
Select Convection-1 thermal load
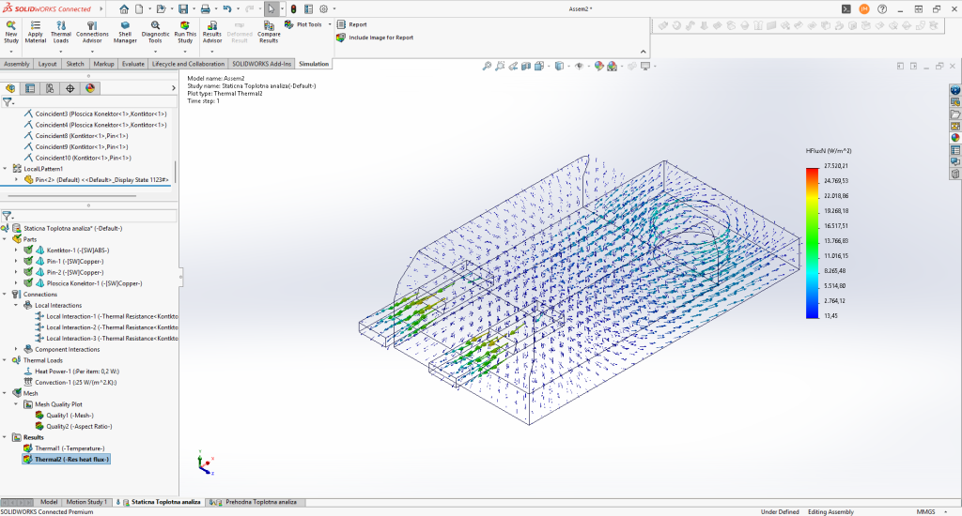[70, 383]
